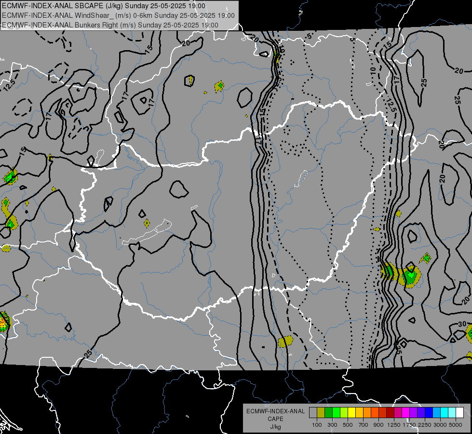The image size is (472, 434).
Task: Click legend title ECMWF-INDEX-ANAL
Action: 275,411
